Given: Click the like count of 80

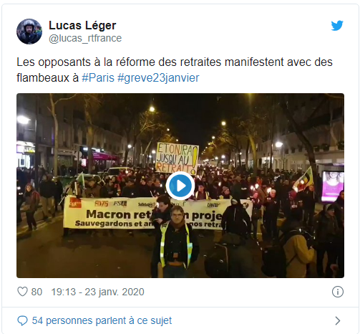Looking at the screenshot, I should point(37,292).
